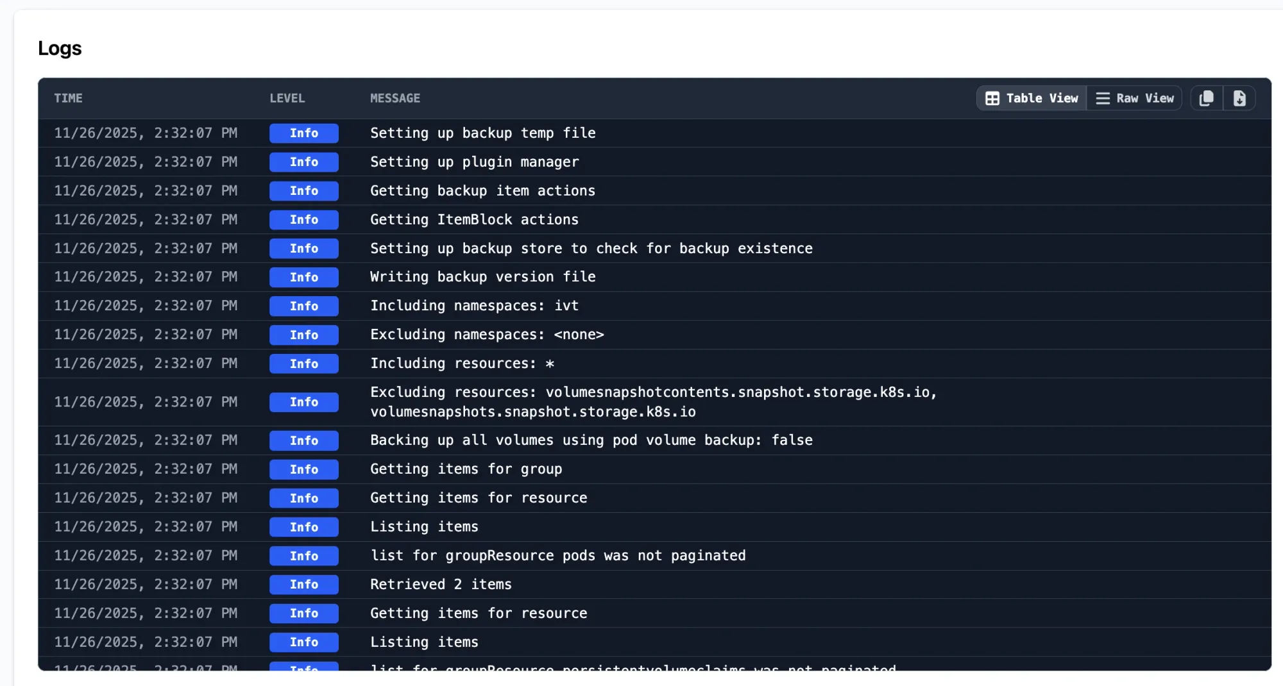Select the Info badge on 'Setting up backup temp file'
This screenshot has width=1283, height=686.
pos(304,133)
